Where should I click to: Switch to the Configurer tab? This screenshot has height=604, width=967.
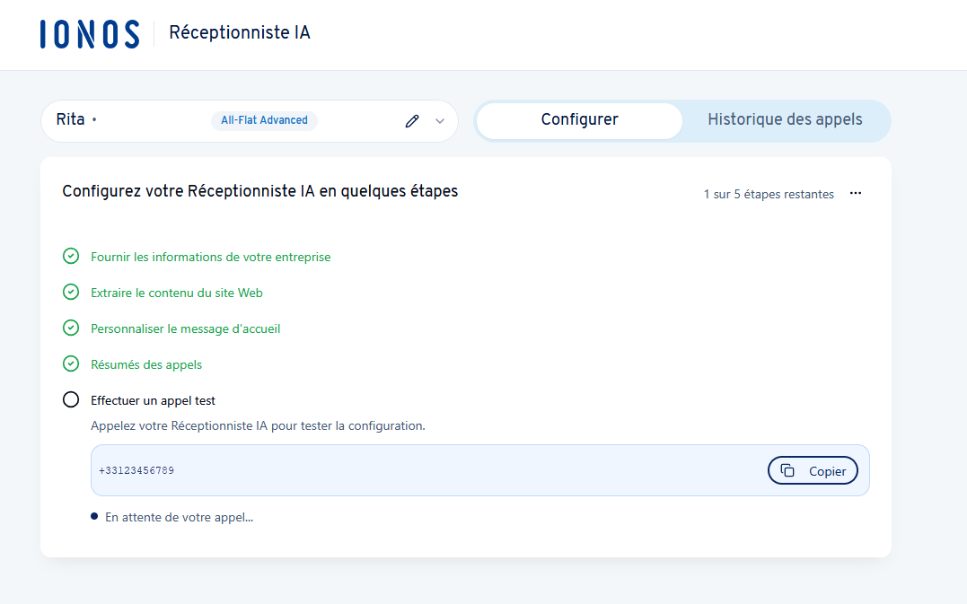[x=579, y=120]
